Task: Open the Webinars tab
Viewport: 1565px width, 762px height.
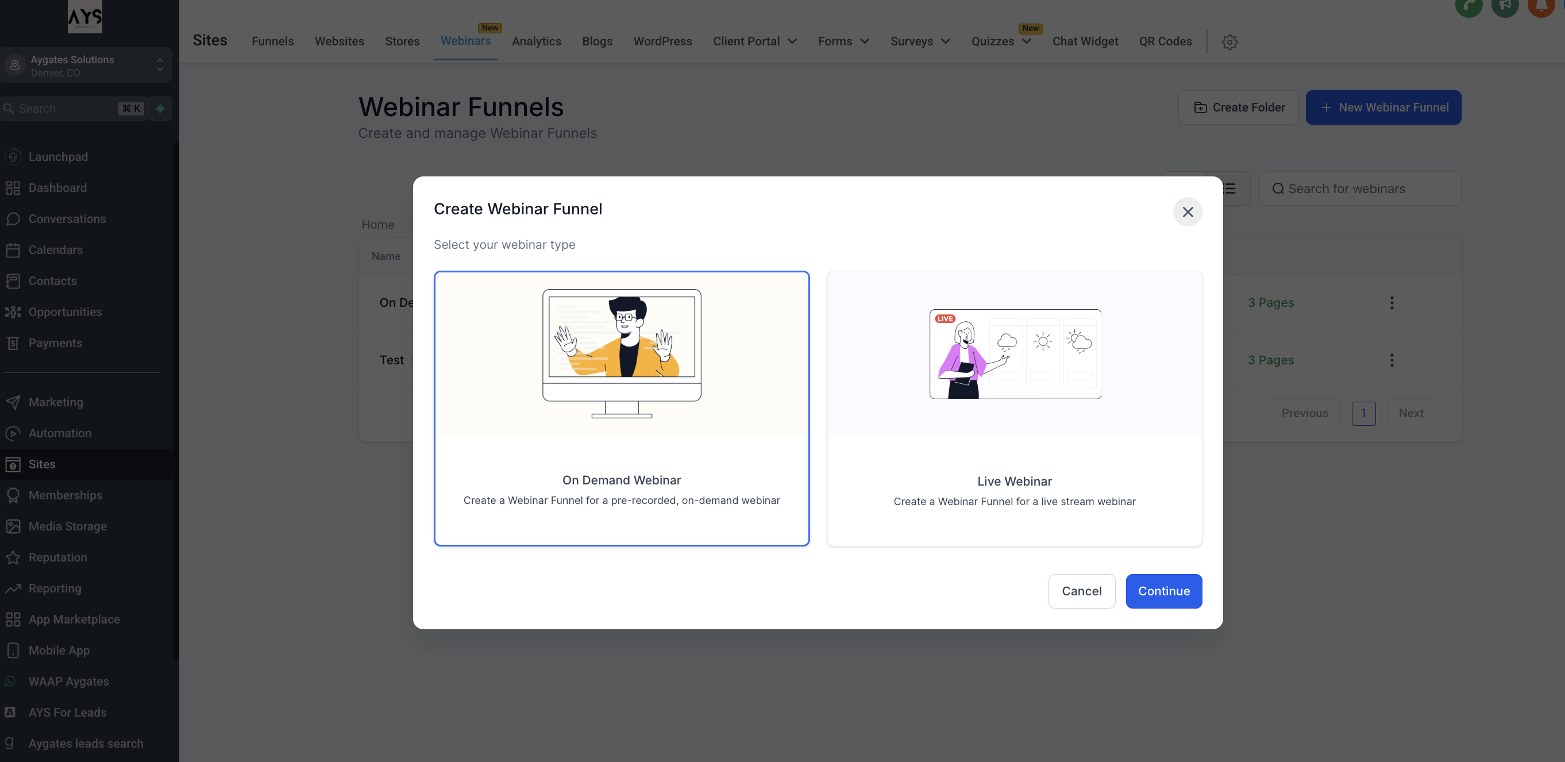Action: [x=466, y=41]
